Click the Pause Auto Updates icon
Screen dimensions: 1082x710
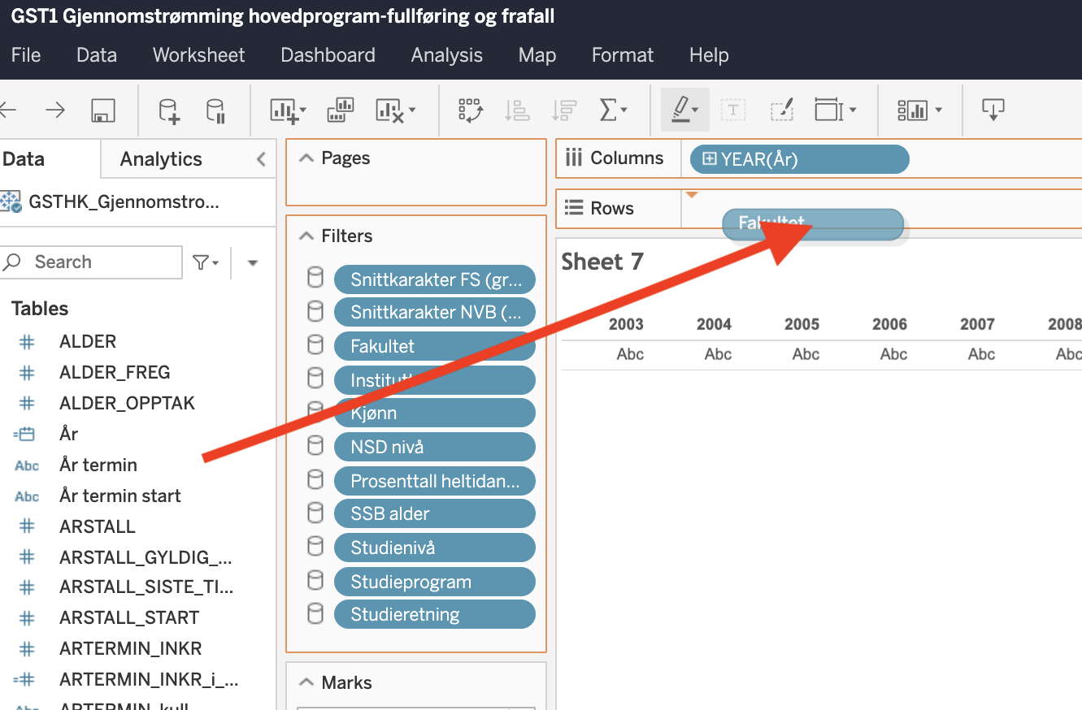(215, 110)
